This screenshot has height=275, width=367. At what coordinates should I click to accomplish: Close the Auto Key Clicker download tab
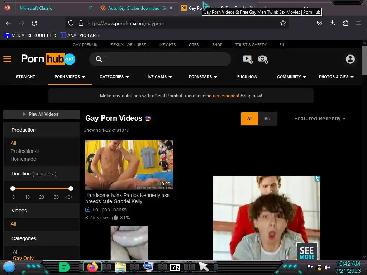(x=171, y=8)
